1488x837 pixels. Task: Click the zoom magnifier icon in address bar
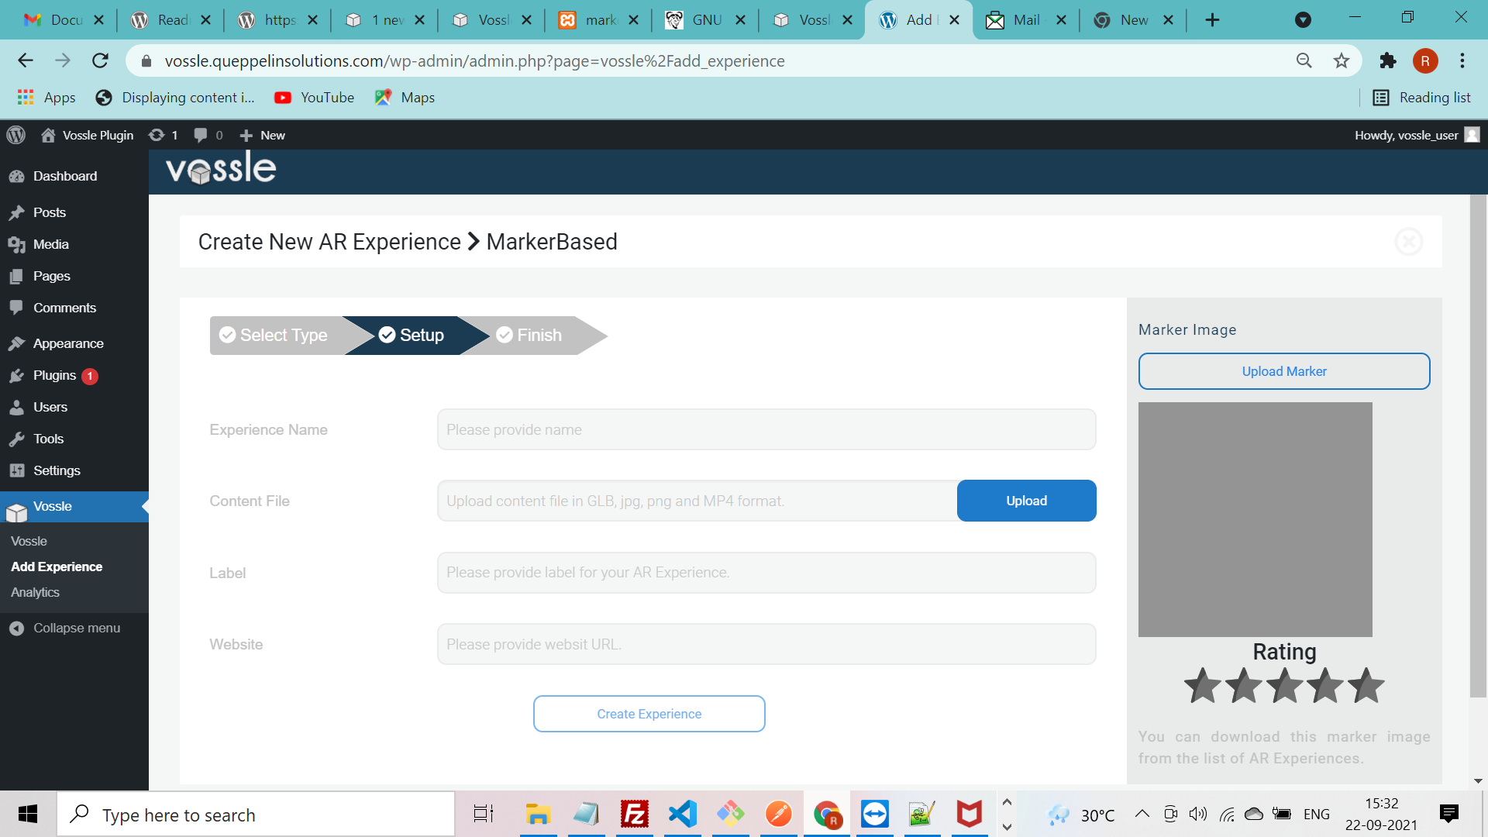(1304, 60)
